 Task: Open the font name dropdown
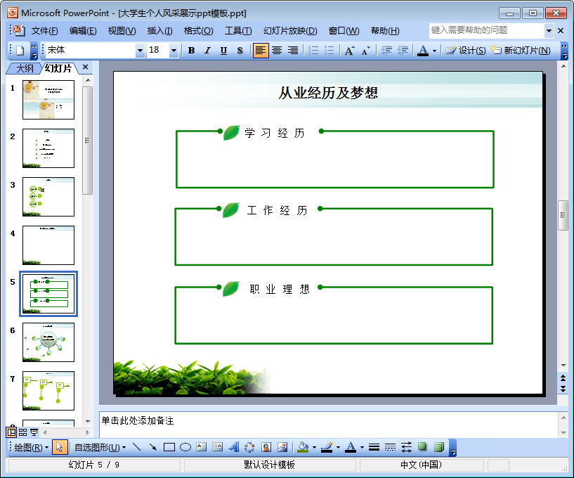click(x=140, y=51)
